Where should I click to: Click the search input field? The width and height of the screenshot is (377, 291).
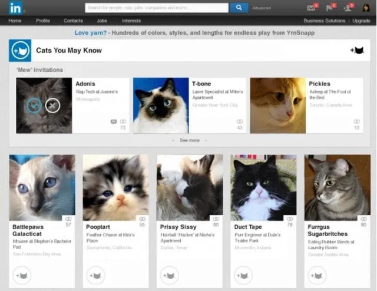click(x=156, y=8)
